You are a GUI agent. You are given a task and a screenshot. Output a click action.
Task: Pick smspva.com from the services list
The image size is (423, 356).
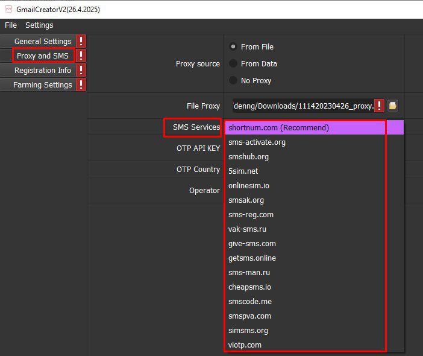coord(315,316)
